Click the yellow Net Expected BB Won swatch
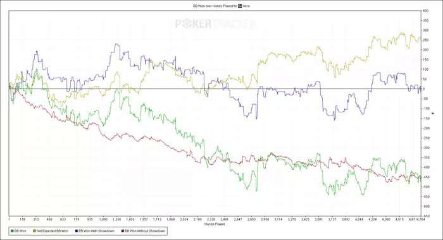The height and width of the screenshot is (240, 443). [x=34, y=231]
